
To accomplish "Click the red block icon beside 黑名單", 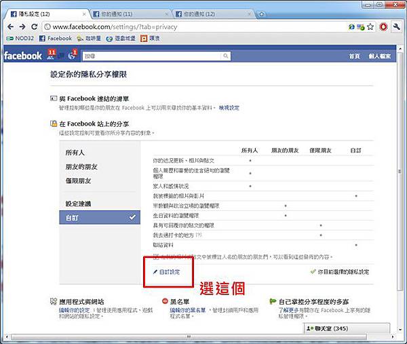I will [x=165, y=301].
